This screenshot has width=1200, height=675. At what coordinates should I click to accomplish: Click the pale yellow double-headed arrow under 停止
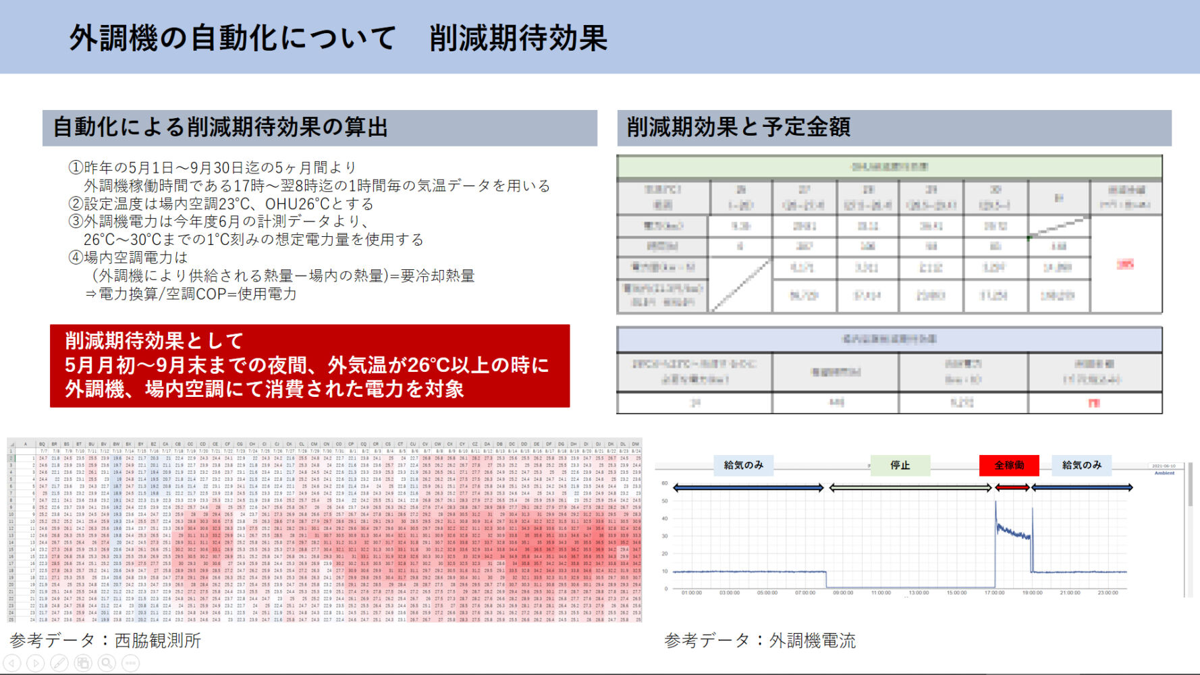[x=910, y=487]
